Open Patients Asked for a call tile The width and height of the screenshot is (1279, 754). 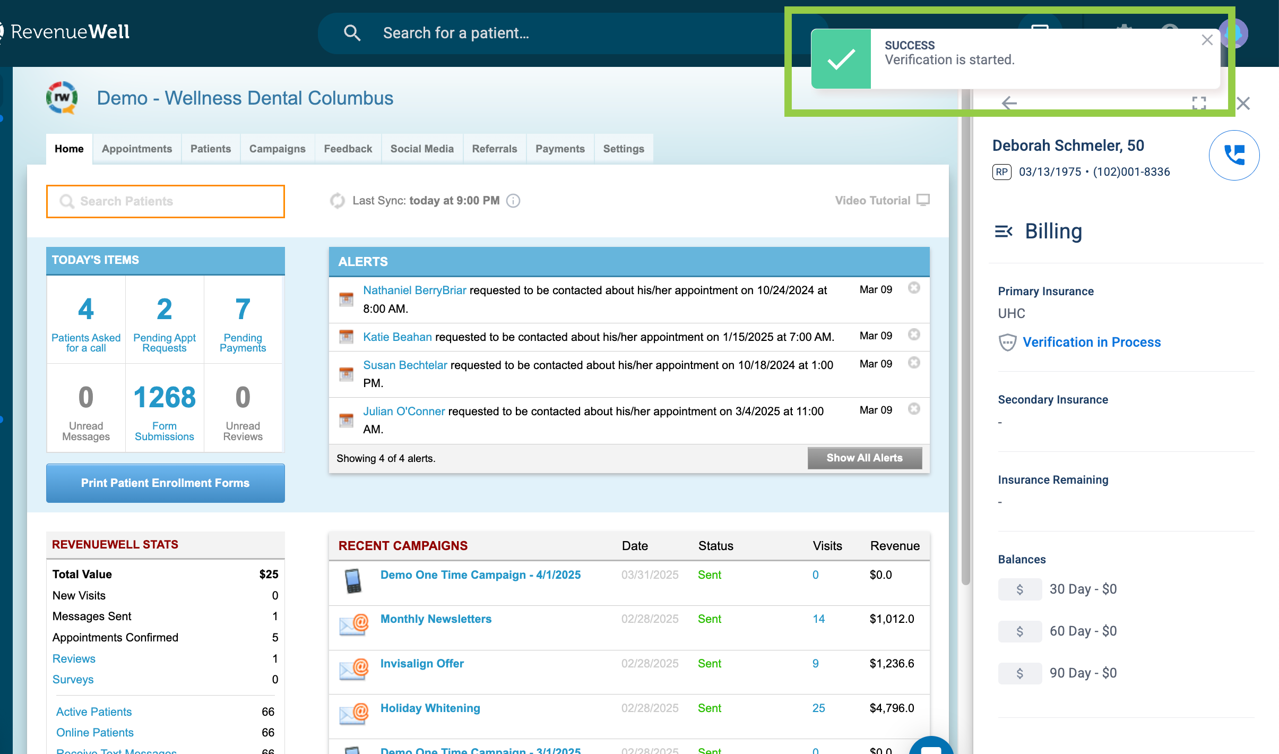pos(86,320)
